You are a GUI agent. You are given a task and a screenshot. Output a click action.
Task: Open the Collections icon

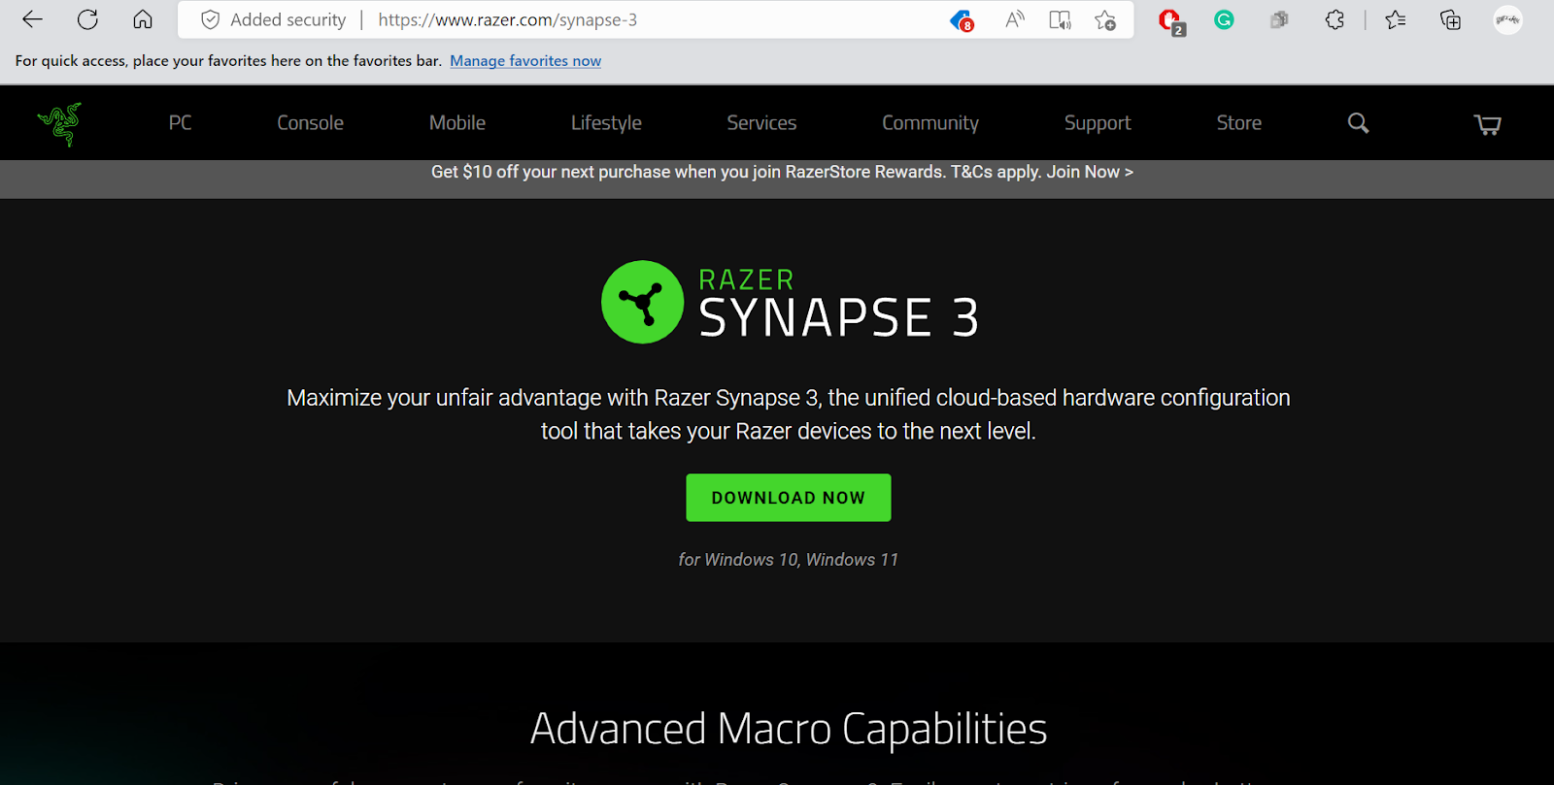(x=1450, y=19)
